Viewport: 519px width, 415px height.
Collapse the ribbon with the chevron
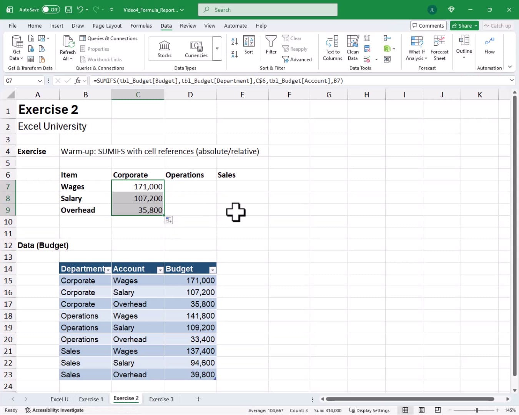click(510, 67)
